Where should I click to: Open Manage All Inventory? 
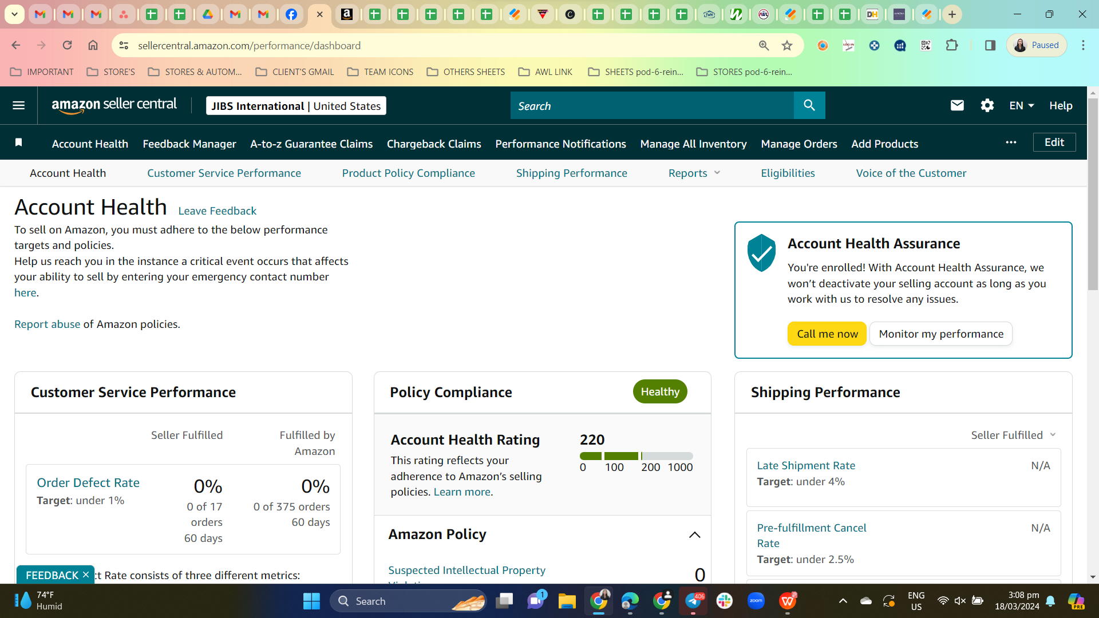click(x=693, y=144)
